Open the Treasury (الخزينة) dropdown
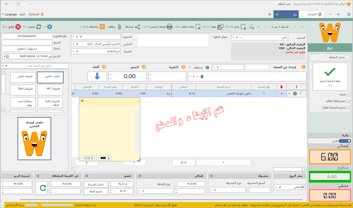Image resolution: width=353 pixels, height=208 pixels. click(x=73, y=51)
